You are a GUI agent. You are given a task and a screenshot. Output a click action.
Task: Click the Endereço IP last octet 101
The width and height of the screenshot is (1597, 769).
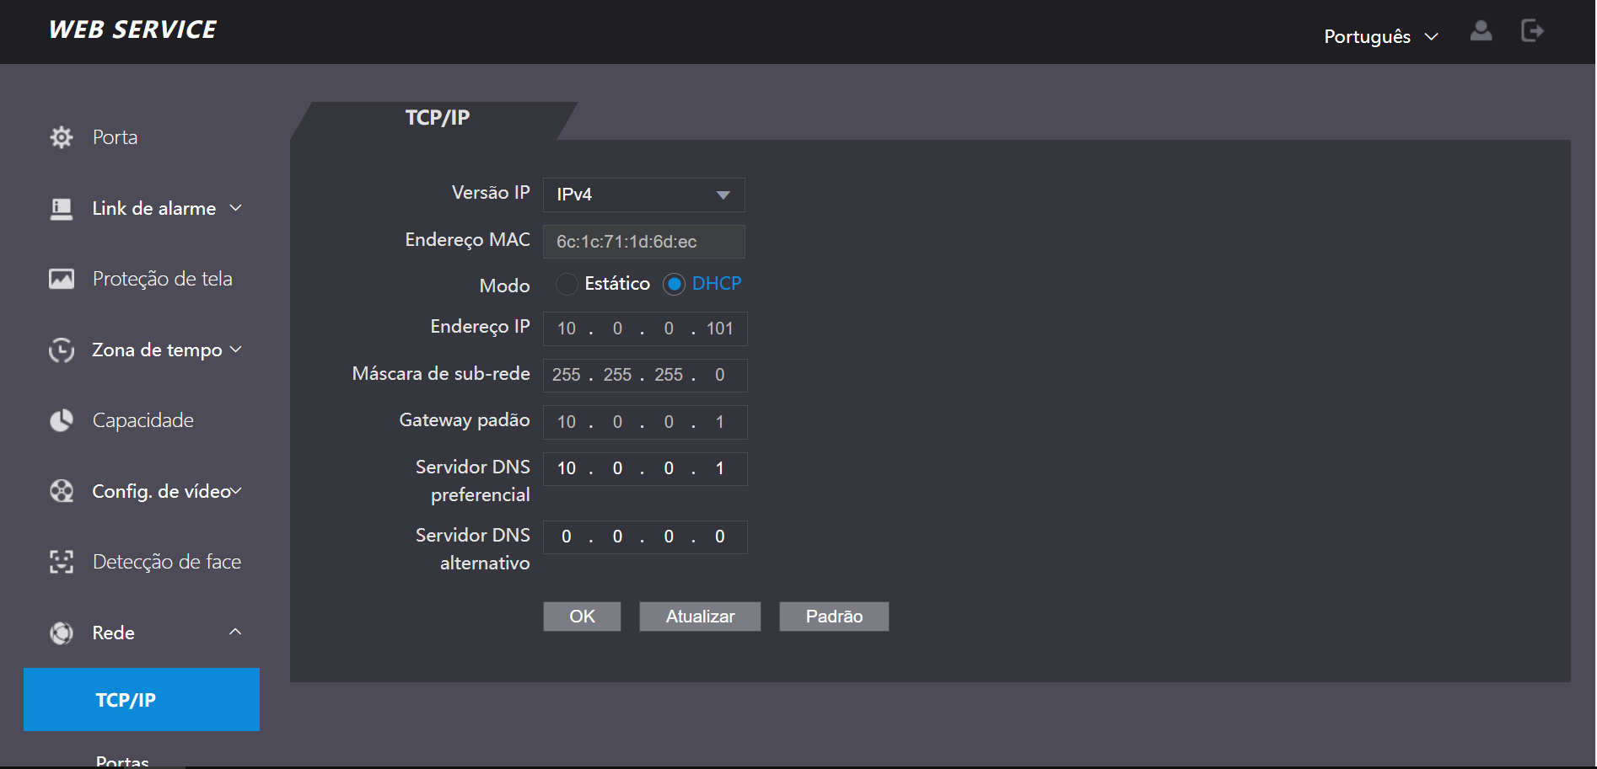pyautogui.click(x=719, y=328)
